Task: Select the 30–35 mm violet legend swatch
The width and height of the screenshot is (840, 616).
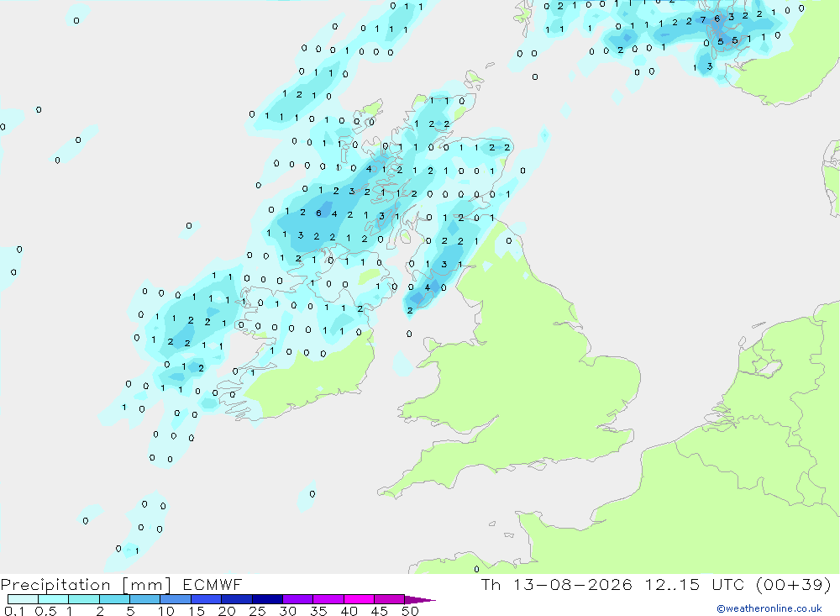Action: click(298, 599)
